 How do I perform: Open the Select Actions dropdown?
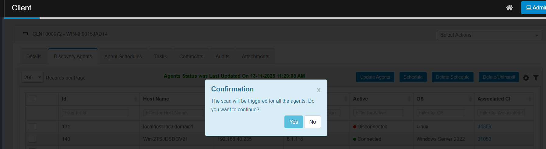[x=489, y=35]
